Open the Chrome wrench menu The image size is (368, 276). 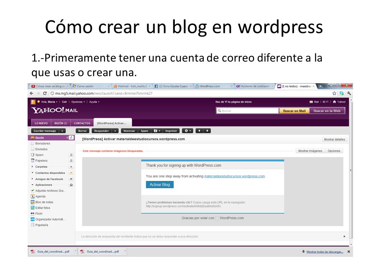[x=349, y=94]
